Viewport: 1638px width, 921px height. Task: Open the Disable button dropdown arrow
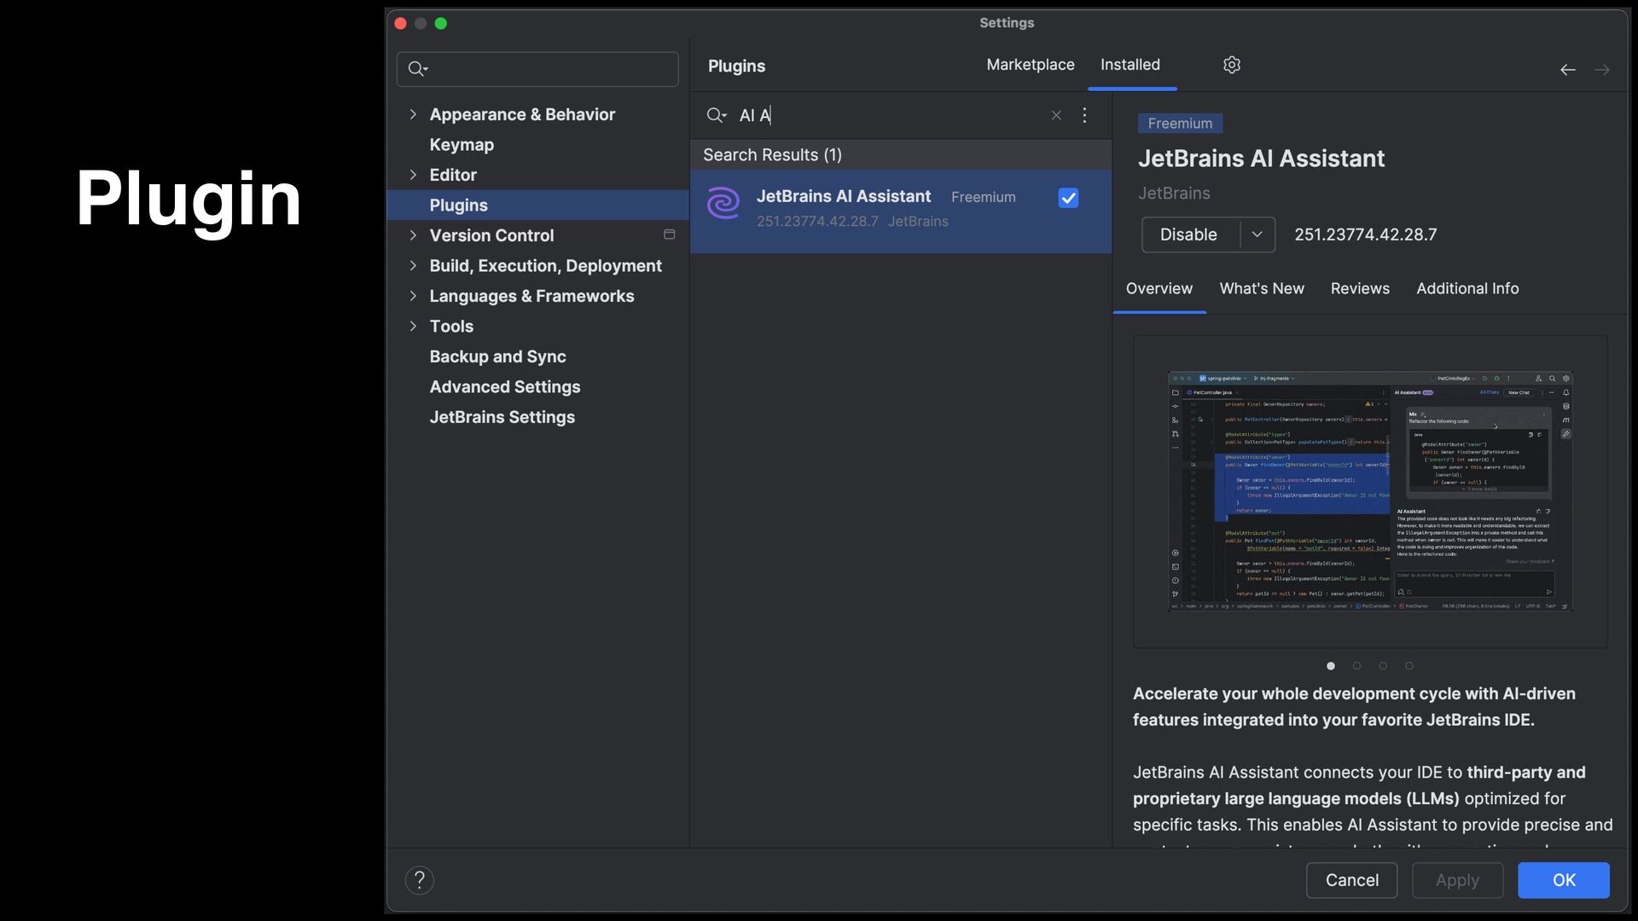(1257, 235)
